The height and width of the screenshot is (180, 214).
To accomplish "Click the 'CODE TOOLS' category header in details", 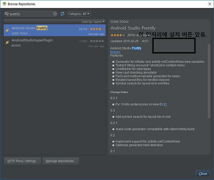I will point(119,22).
